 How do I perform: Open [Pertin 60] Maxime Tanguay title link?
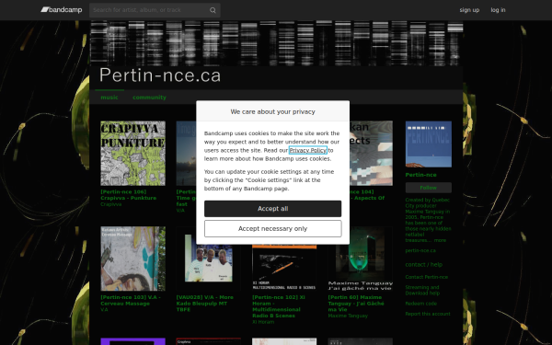click(356, 303)
